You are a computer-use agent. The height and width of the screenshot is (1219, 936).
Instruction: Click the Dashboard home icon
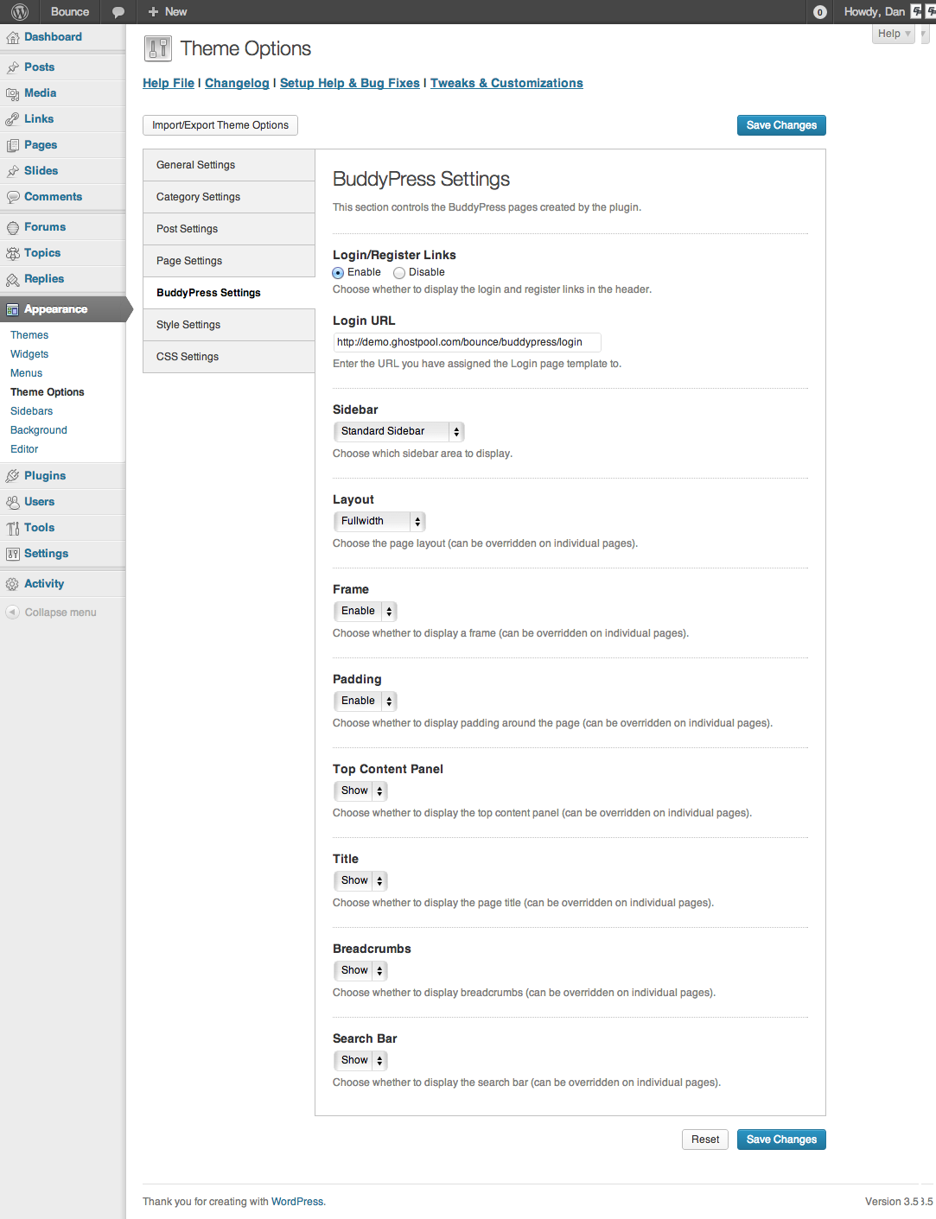coord(13,37)
